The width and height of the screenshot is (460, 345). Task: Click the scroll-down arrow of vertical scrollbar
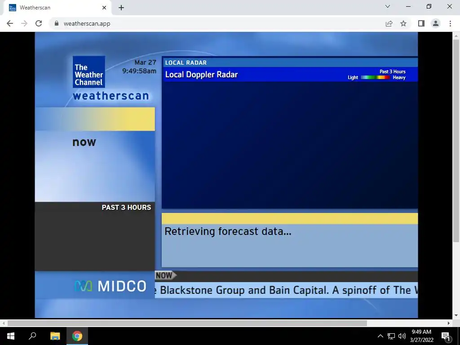tap(456, 315)
